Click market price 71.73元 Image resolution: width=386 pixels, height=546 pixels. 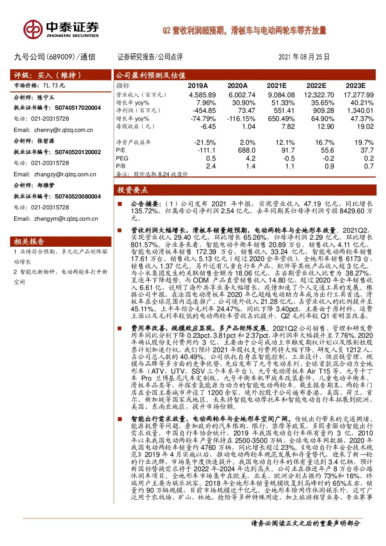pos(54,86)
